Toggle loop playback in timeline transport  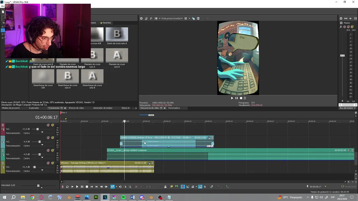click(67, 187)
